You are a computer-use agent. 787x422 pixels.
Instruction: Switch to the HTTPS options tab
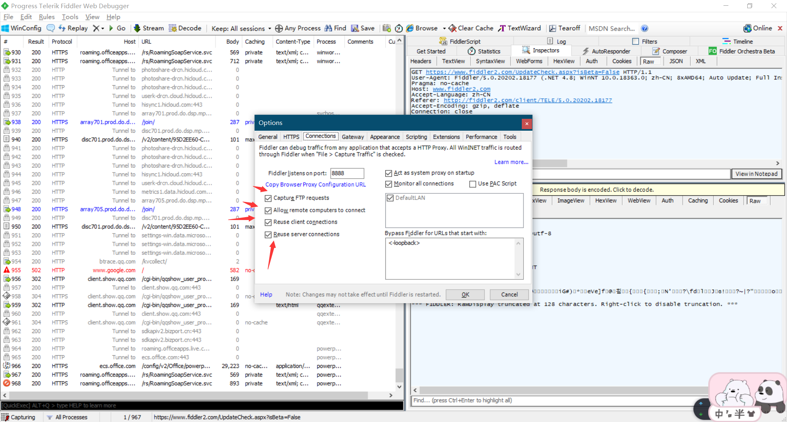[291, 137]
